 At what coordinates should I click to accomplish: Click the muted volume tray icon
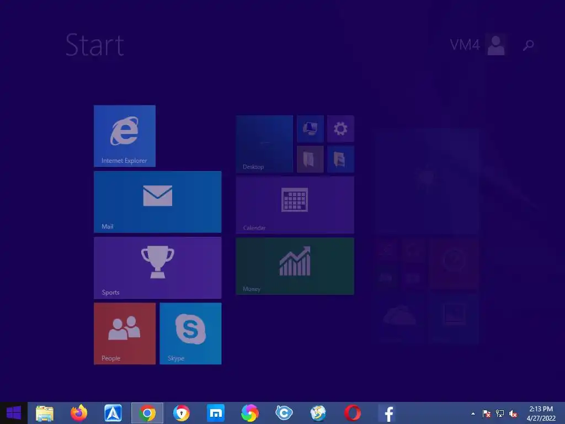coord(513,414)
